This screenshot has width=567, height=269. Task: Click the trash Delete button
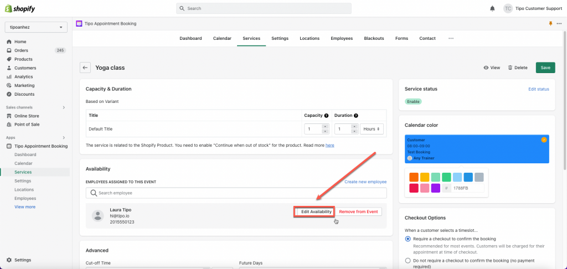coord(518,68)
